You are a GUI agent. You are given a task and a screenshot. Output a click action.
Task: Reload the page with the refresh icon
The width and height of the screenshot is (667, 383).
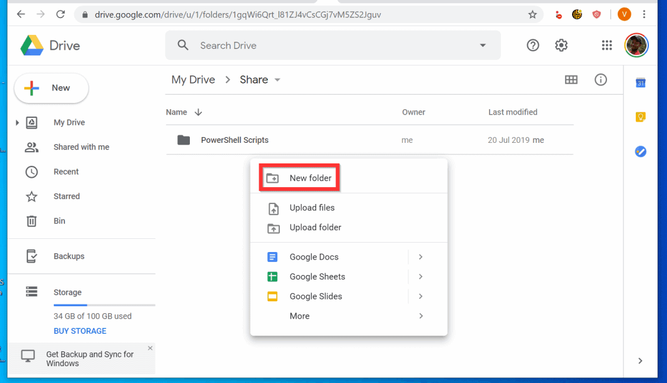coord(61,14)
